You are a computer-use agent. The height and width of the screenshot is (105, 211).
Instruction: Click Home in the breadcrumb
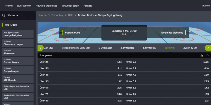(43, 15)
